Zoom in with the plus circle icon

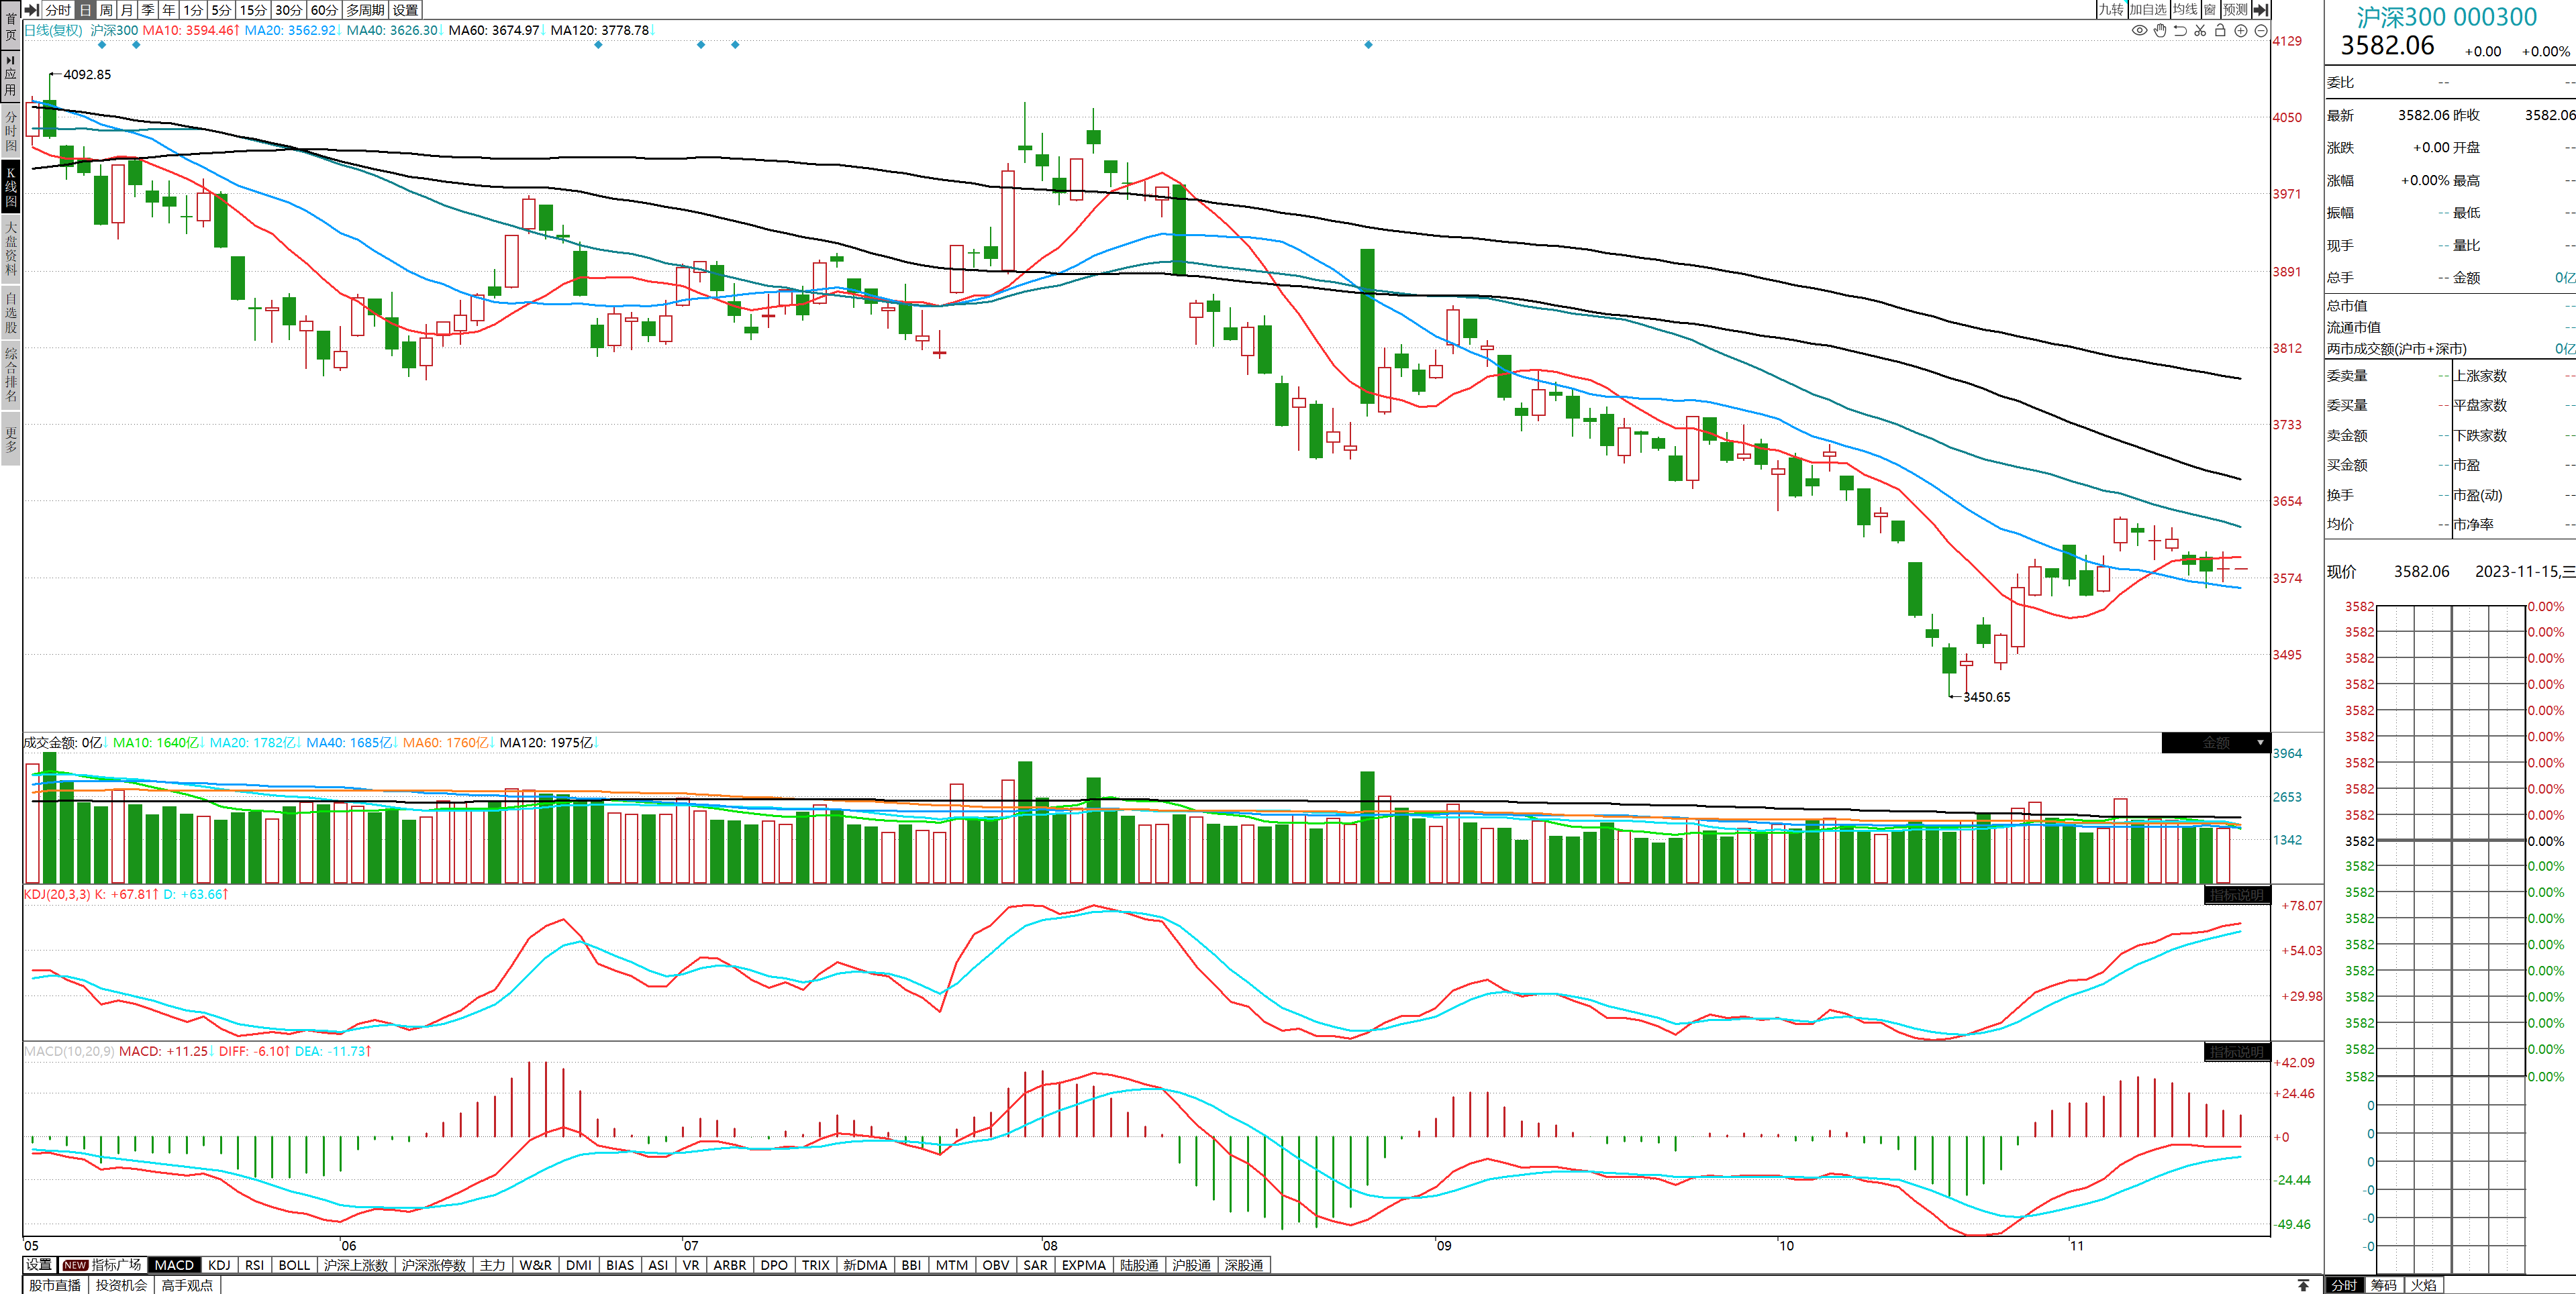[2241, 31]
